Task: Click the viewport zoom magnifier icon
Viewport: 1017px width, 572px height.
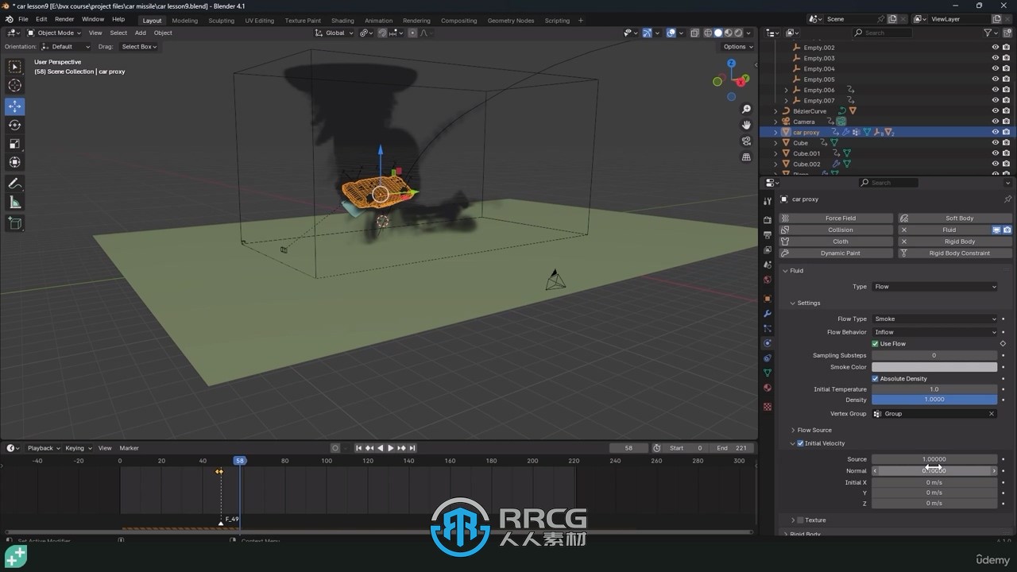Action: click(x=746, y=109)
